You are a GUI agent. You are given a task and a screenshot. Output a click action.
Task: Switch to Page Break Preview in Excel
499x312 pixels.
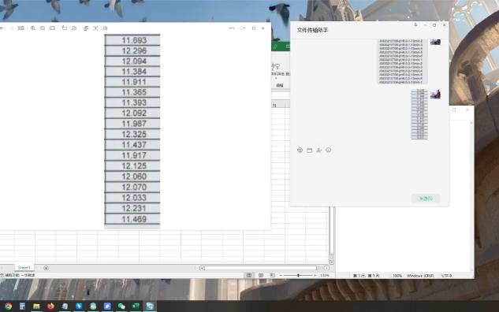click(272, 275)
